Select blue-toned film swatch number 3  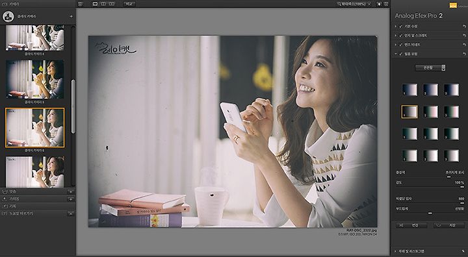pyautogui.click(x=451, y=90)
